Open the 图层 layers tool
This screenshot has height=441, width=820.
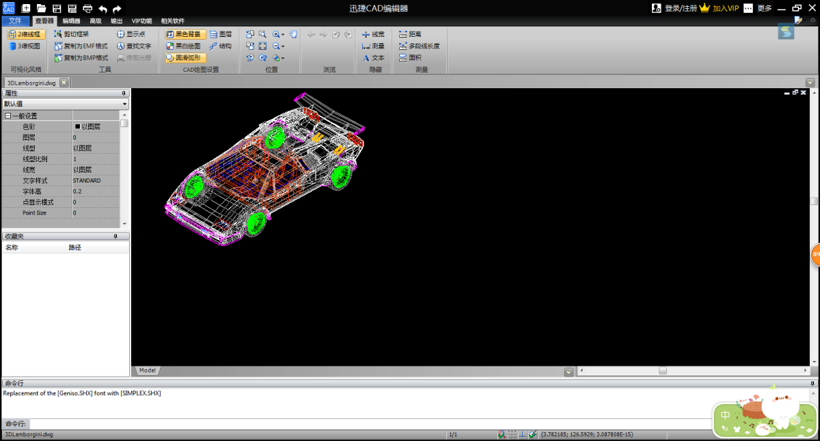tap(220, 34)
